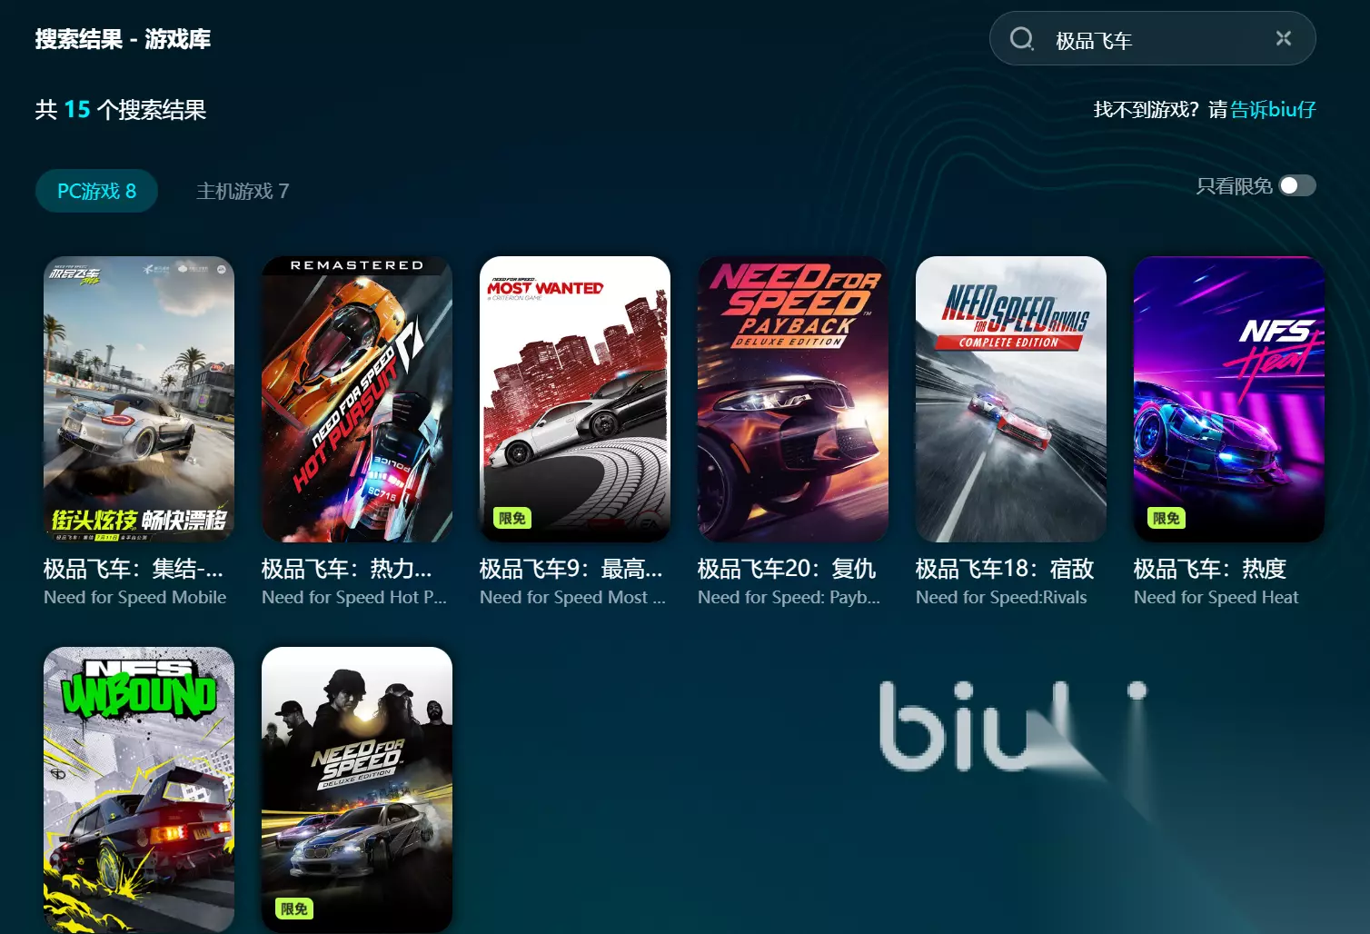Open Need for Speed Rivals cover
This screenshot has height=934, width=1370.
pyautogui.click(x=1011, y=399)
